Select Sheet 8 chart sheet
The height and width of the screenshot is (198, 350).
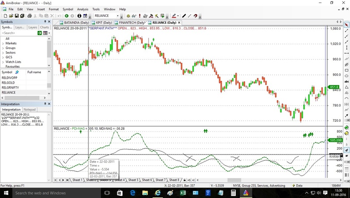pos(174,180)
